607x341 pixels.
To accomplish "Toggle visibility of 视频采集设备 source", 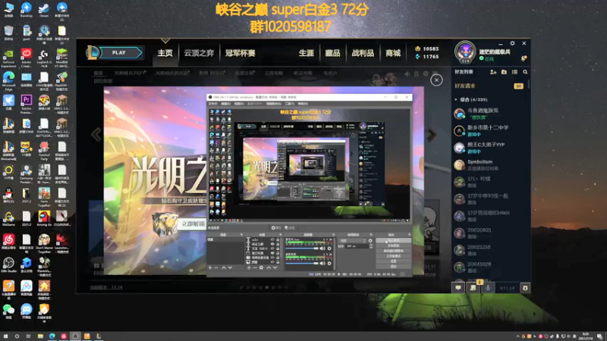I will coord(272,258).
